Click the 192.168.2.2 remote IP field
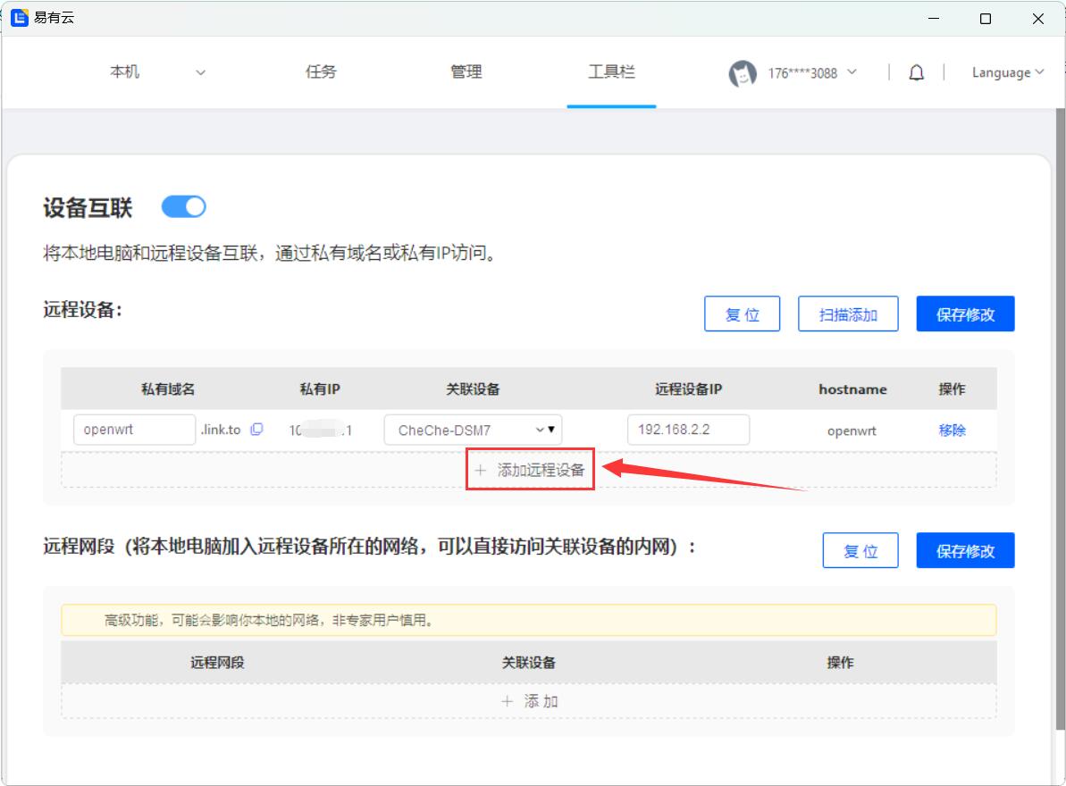 click(x=687, y=430)
